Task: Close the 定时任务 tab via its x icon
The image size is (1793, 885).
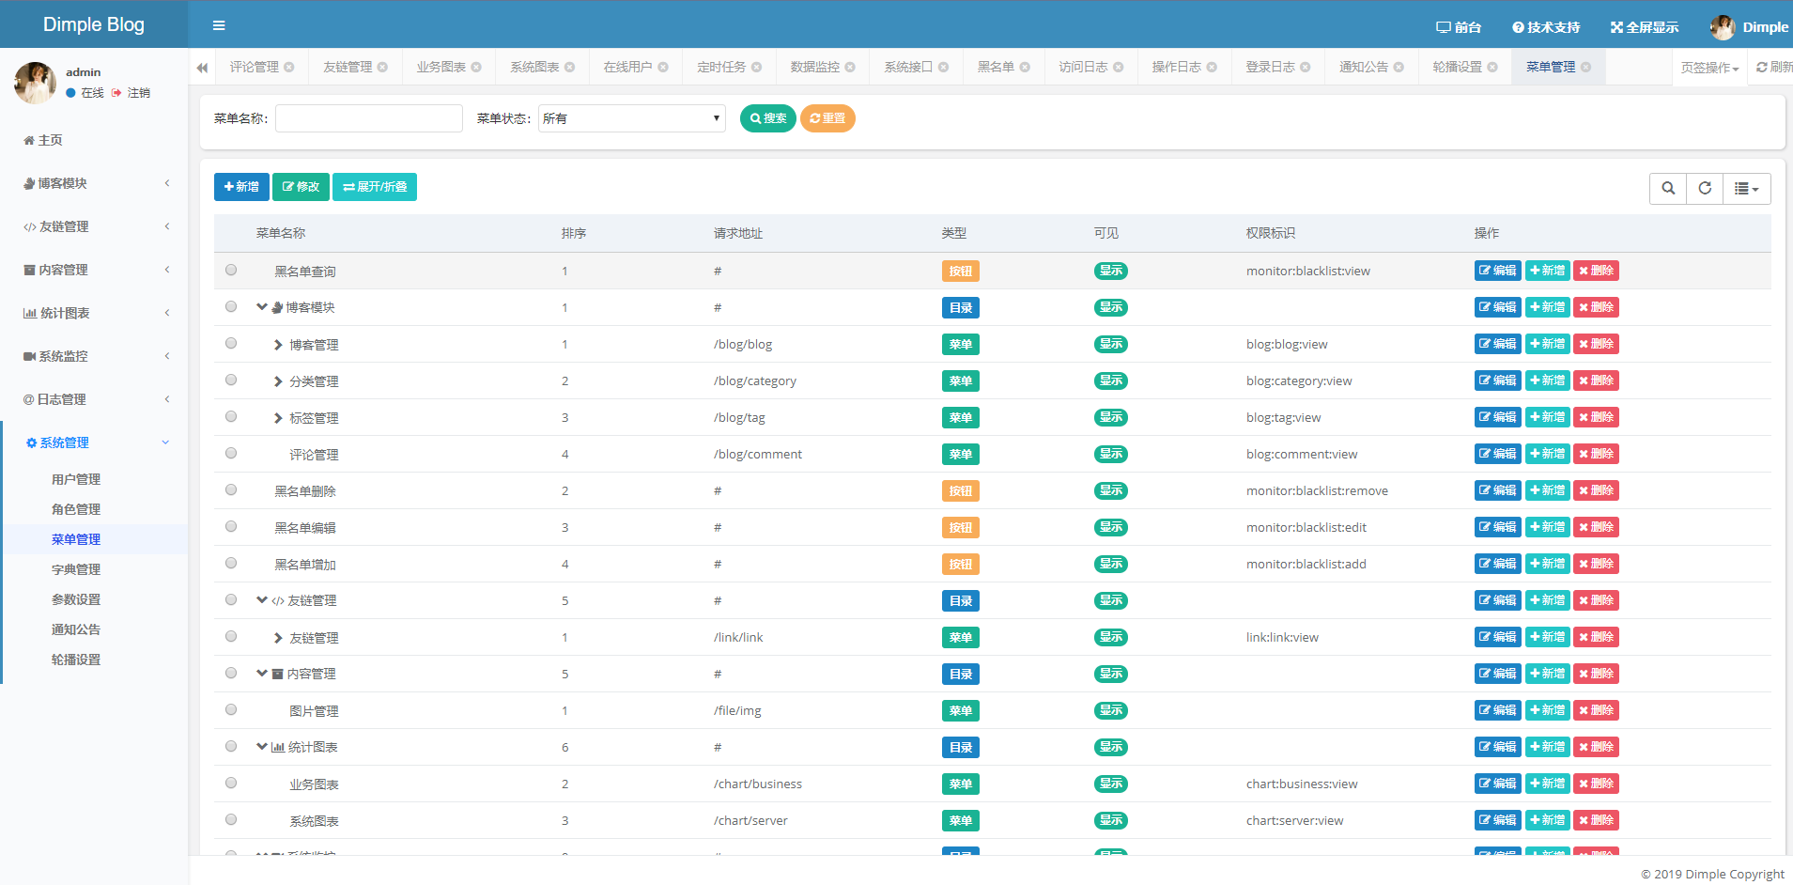Action: 756,67
